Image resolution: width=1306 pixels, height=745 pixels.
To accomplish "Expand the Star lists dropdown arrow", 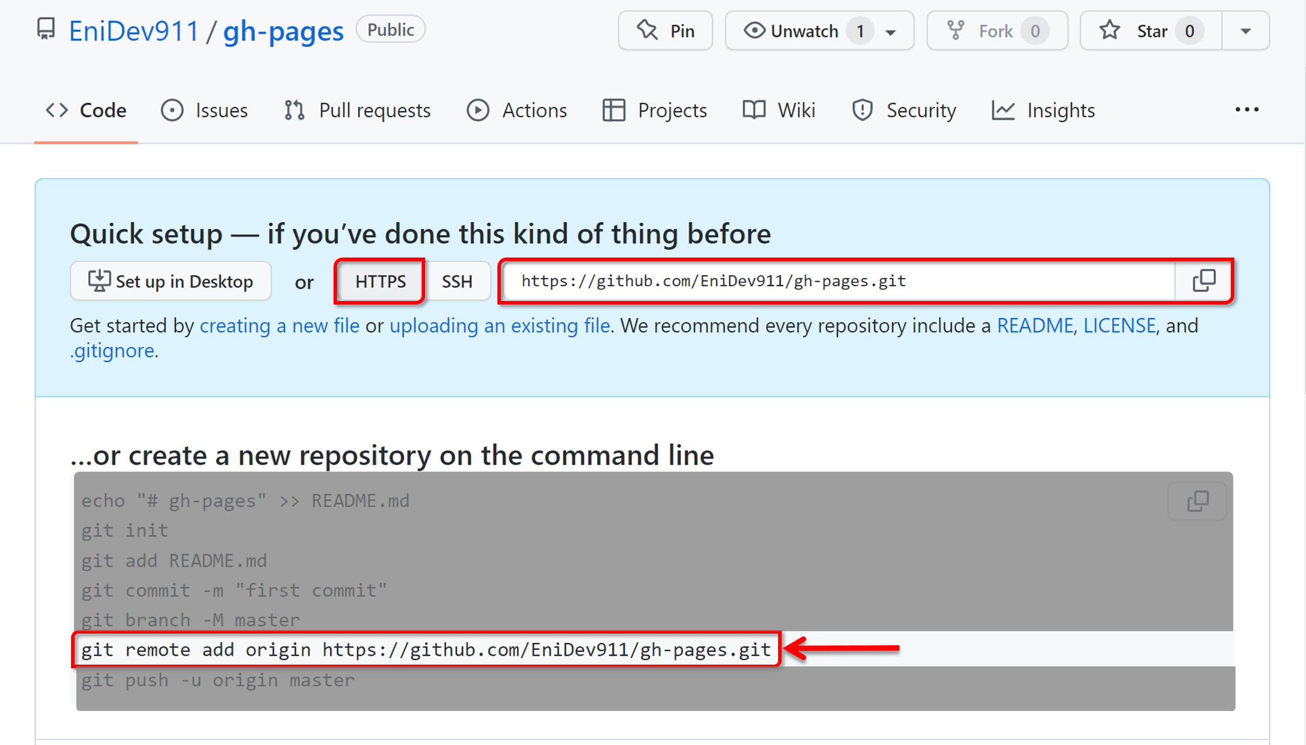I will click(1246, 31).
